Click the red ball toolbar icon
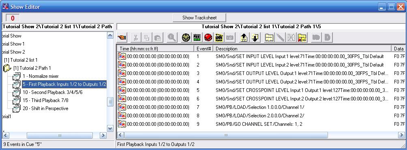407x150 pixels. pyautogui.click(x=208, y=37)
